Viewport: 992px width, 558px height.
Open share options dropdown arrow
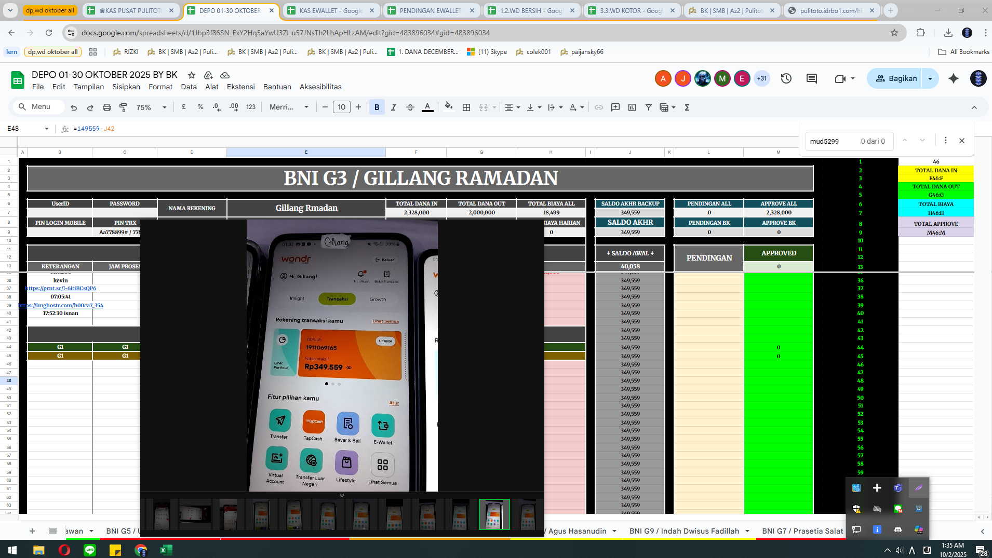(930, 78)
